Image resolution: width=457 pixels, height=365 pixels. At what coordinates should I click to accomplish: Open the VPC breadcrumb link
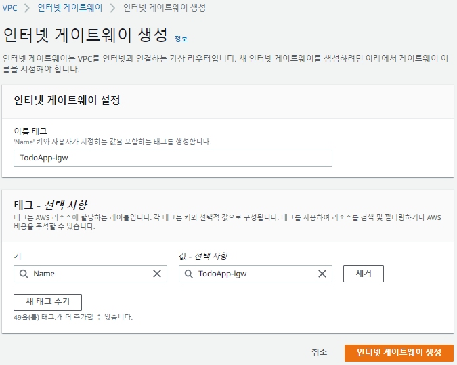[x=9, y=8]
